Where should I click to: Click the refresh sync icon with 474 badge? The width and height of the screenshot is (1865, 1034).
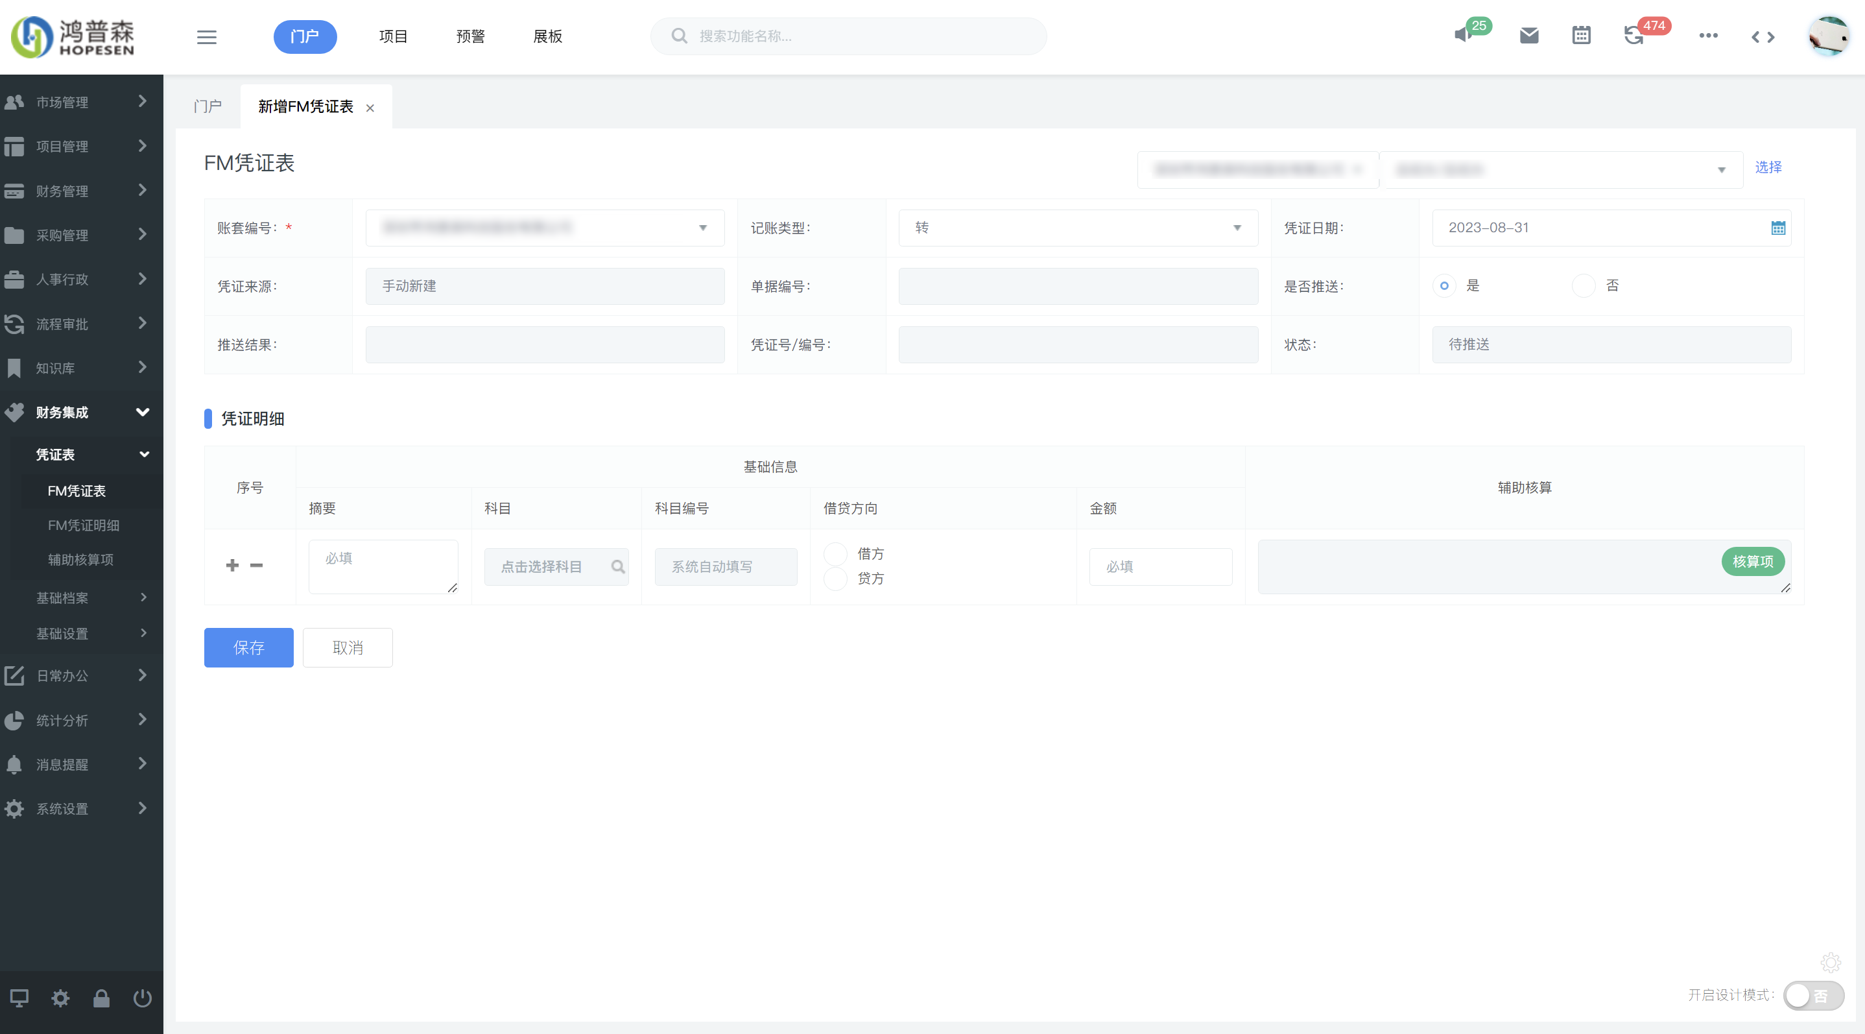coord(1633,35)
